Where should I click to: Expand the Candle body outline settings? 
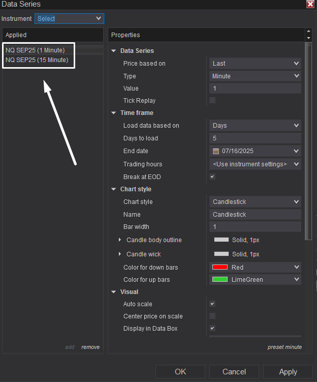pyautogui.click(x=120, y=240)
